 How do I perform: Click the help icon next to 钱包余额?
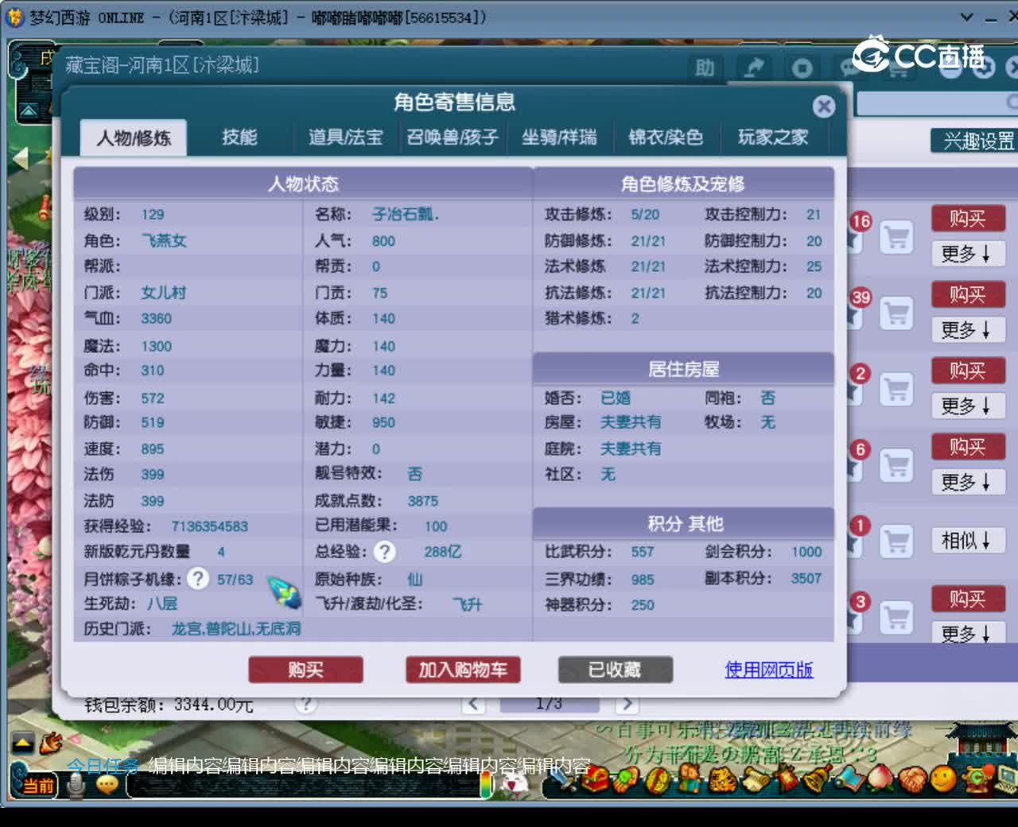pos(305,704)
